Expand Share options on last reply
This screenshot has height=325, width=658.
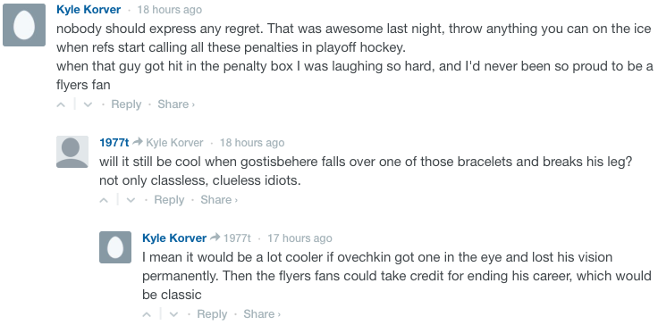coord(262,314)
